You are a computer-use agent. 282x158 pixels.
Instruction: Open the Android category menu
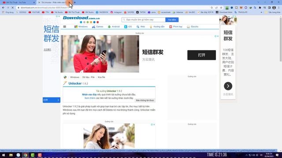coord(114,27)
